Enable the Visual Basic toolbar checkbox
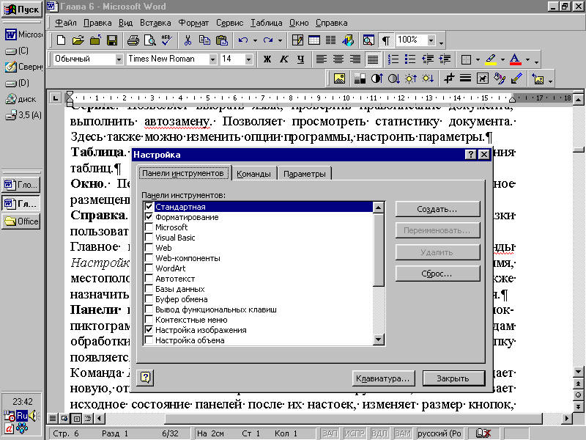Viewport: 586px width, 440px height. coord(149,237)
